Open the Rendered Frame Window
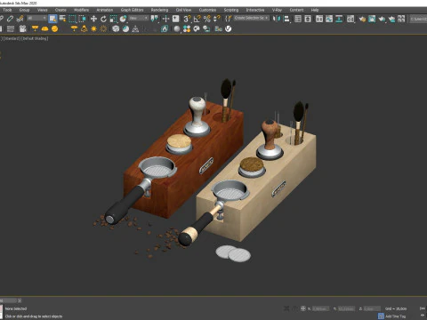Viewport: 427px width, 320px height. click(x=372, y=19)
